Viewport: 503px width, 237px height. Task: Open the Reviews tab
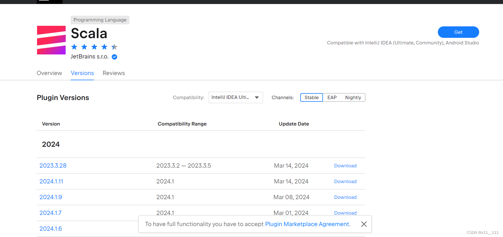click(114, 73)
